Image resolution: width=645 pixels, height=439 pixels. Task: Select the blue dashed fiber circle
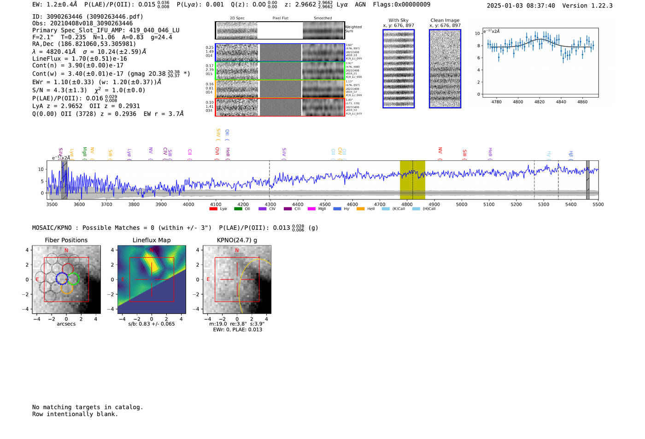tap(61, 278)
